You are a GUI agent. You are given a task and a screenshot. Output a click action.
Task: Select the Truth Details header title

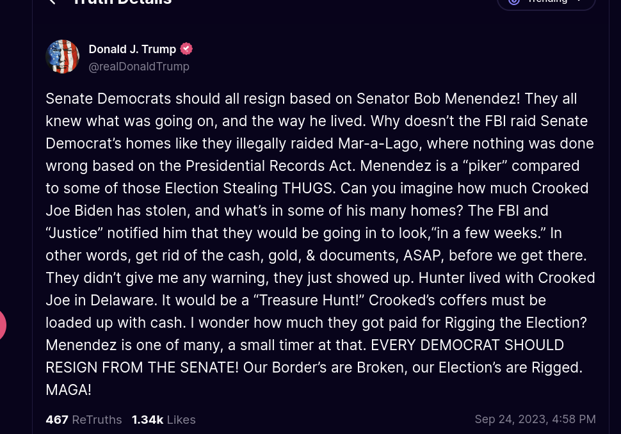click(x=123, y=1)
